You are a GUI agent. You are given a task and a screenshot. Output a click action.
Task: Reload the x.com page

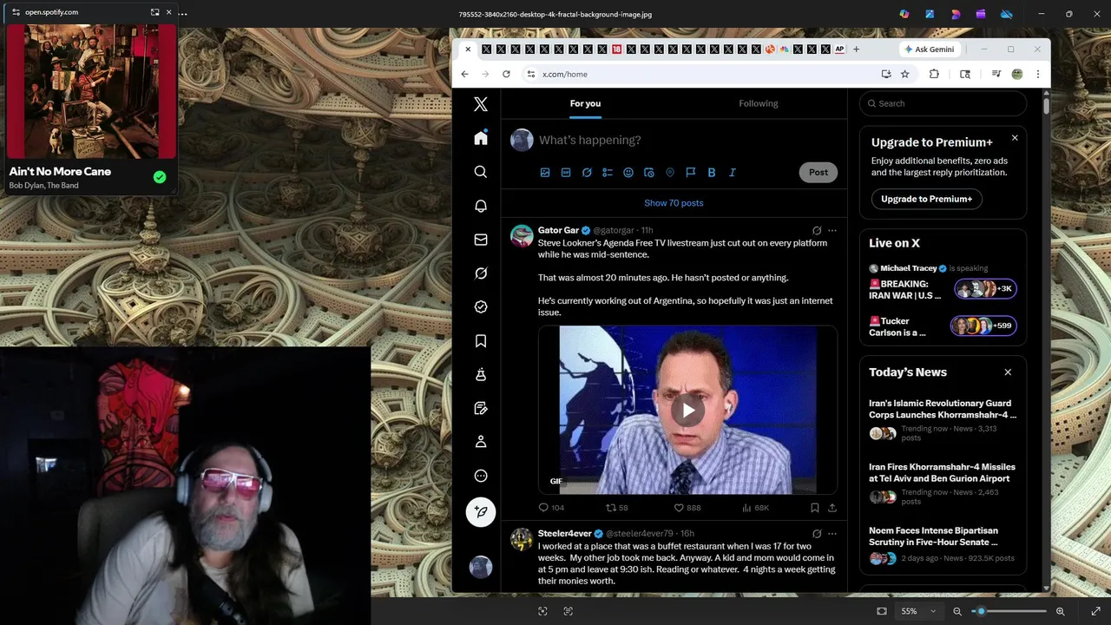pyautogui.click(x=506, y=75)
